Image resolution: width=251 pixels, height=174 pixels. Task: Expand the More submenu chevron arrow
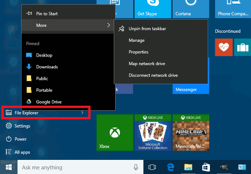[109, 25]
